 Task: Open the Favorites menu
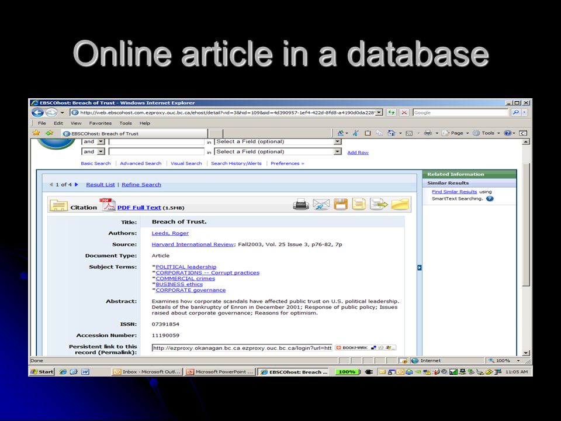pos(100,123)
